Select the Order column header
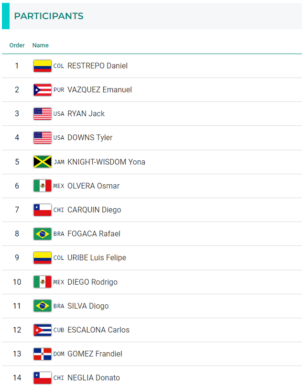The width and height of the screenshot is (302, 389). (x=17, y=45)
